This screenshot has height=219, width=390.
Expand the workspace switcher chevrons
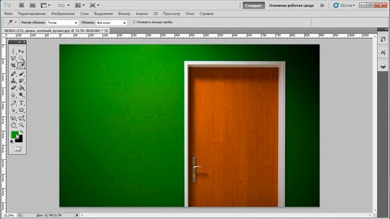point(322,5)
